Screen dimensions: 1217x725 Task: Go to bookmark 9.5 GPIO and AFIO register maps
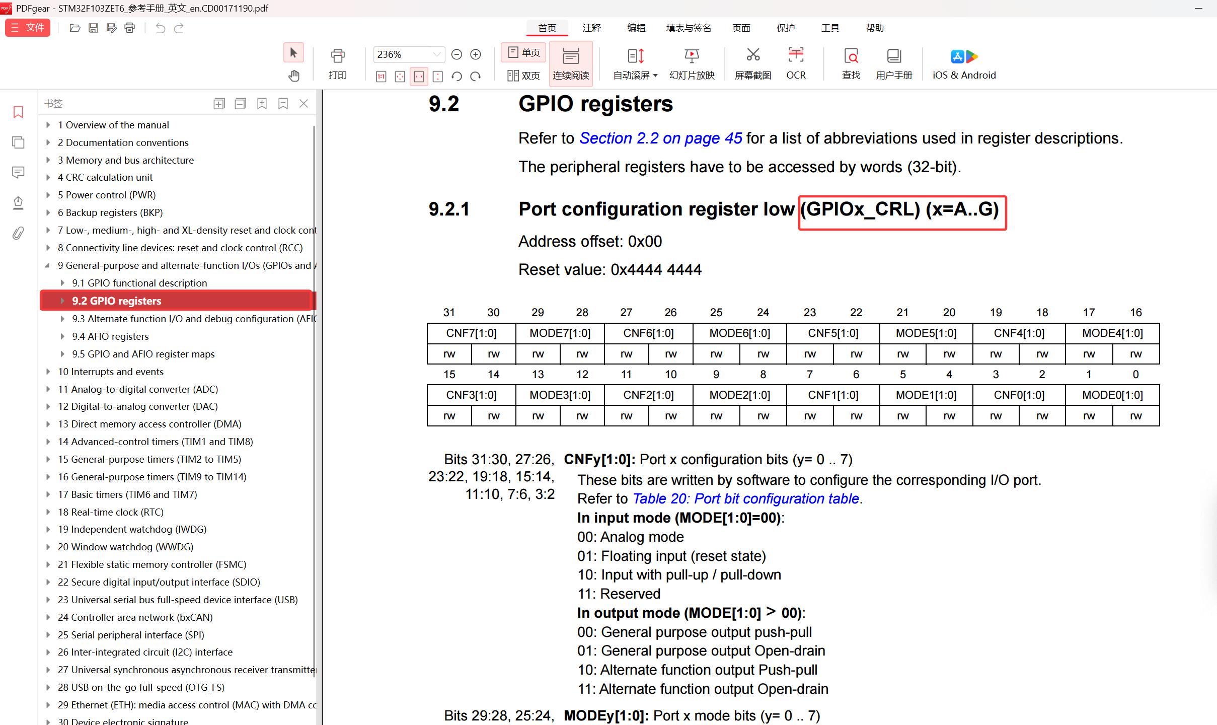coord(143,354)
